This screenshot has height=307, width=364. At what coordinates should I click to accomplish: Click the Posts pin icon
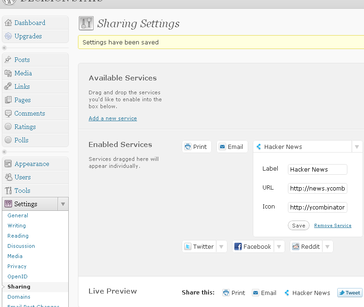[8, 60]
